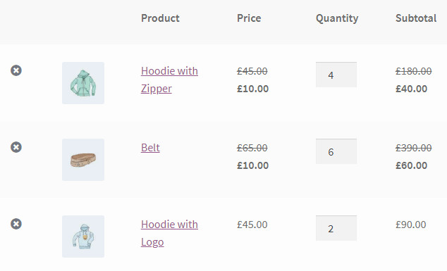Click the £40.00 sale subtotal
Screen dimensions: 447x271
point(411,89)
